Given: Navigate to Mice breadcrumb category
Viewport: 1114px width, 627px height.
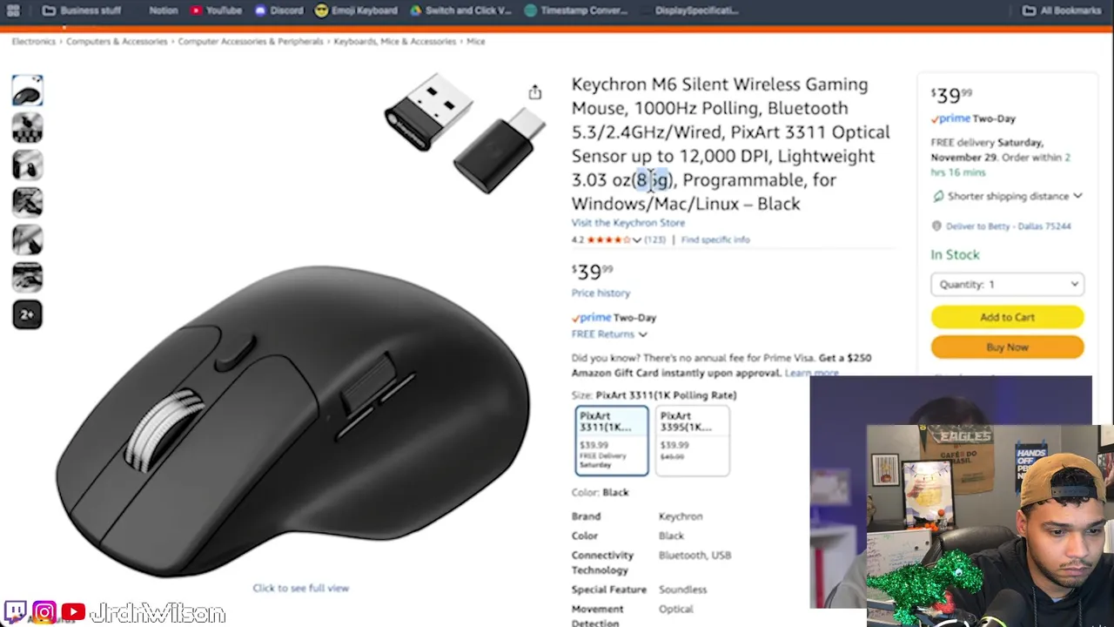Looking at the screenshot, I should coord(475,41).
